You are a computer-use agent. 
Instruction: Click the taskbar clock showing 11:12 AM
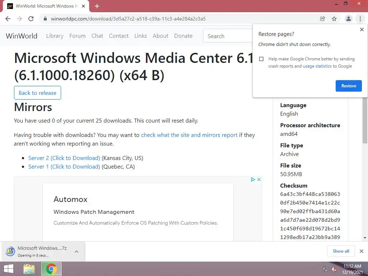tap(352, 266)
